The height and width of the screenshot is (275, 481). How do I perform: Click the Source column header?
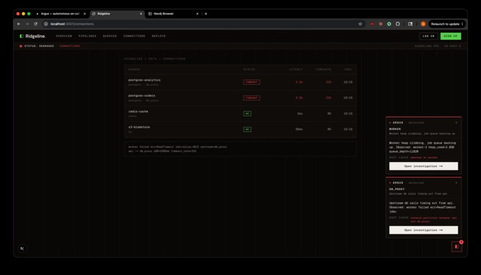134,70
